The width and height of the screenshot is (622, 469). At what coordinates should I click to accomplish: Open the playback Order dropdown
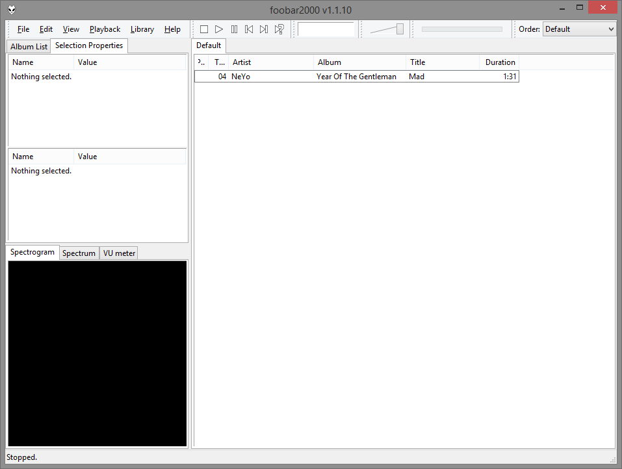(579, 29)
